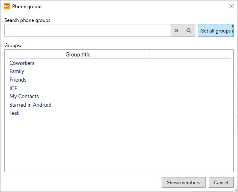Image resolution: width=238 pixels, height=192 pixels.
Task: Click the resize grip in the bottom corner
Action: (x=235, y=189)
